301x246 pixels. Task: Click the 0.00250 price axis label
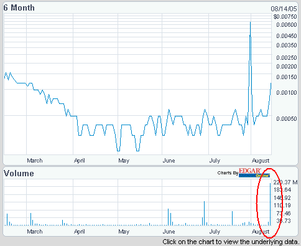coord(287,58)
